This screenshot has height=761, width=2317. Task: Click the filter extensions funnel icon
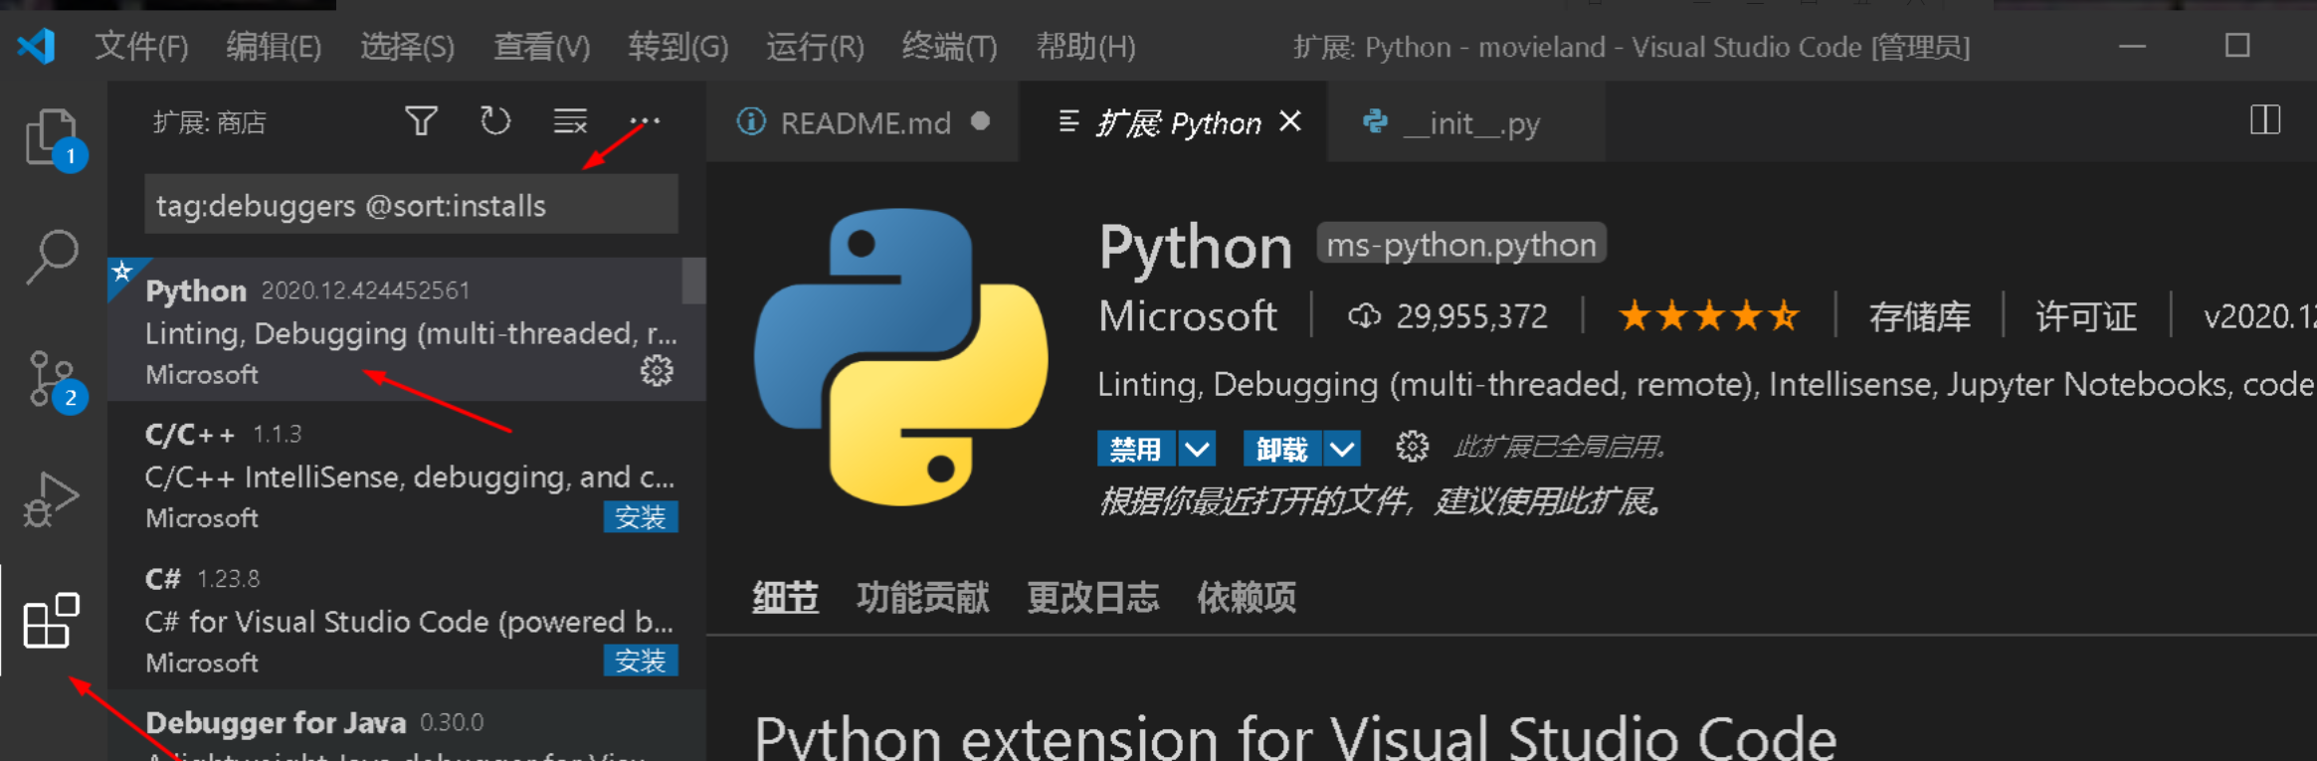coord(421,121)
